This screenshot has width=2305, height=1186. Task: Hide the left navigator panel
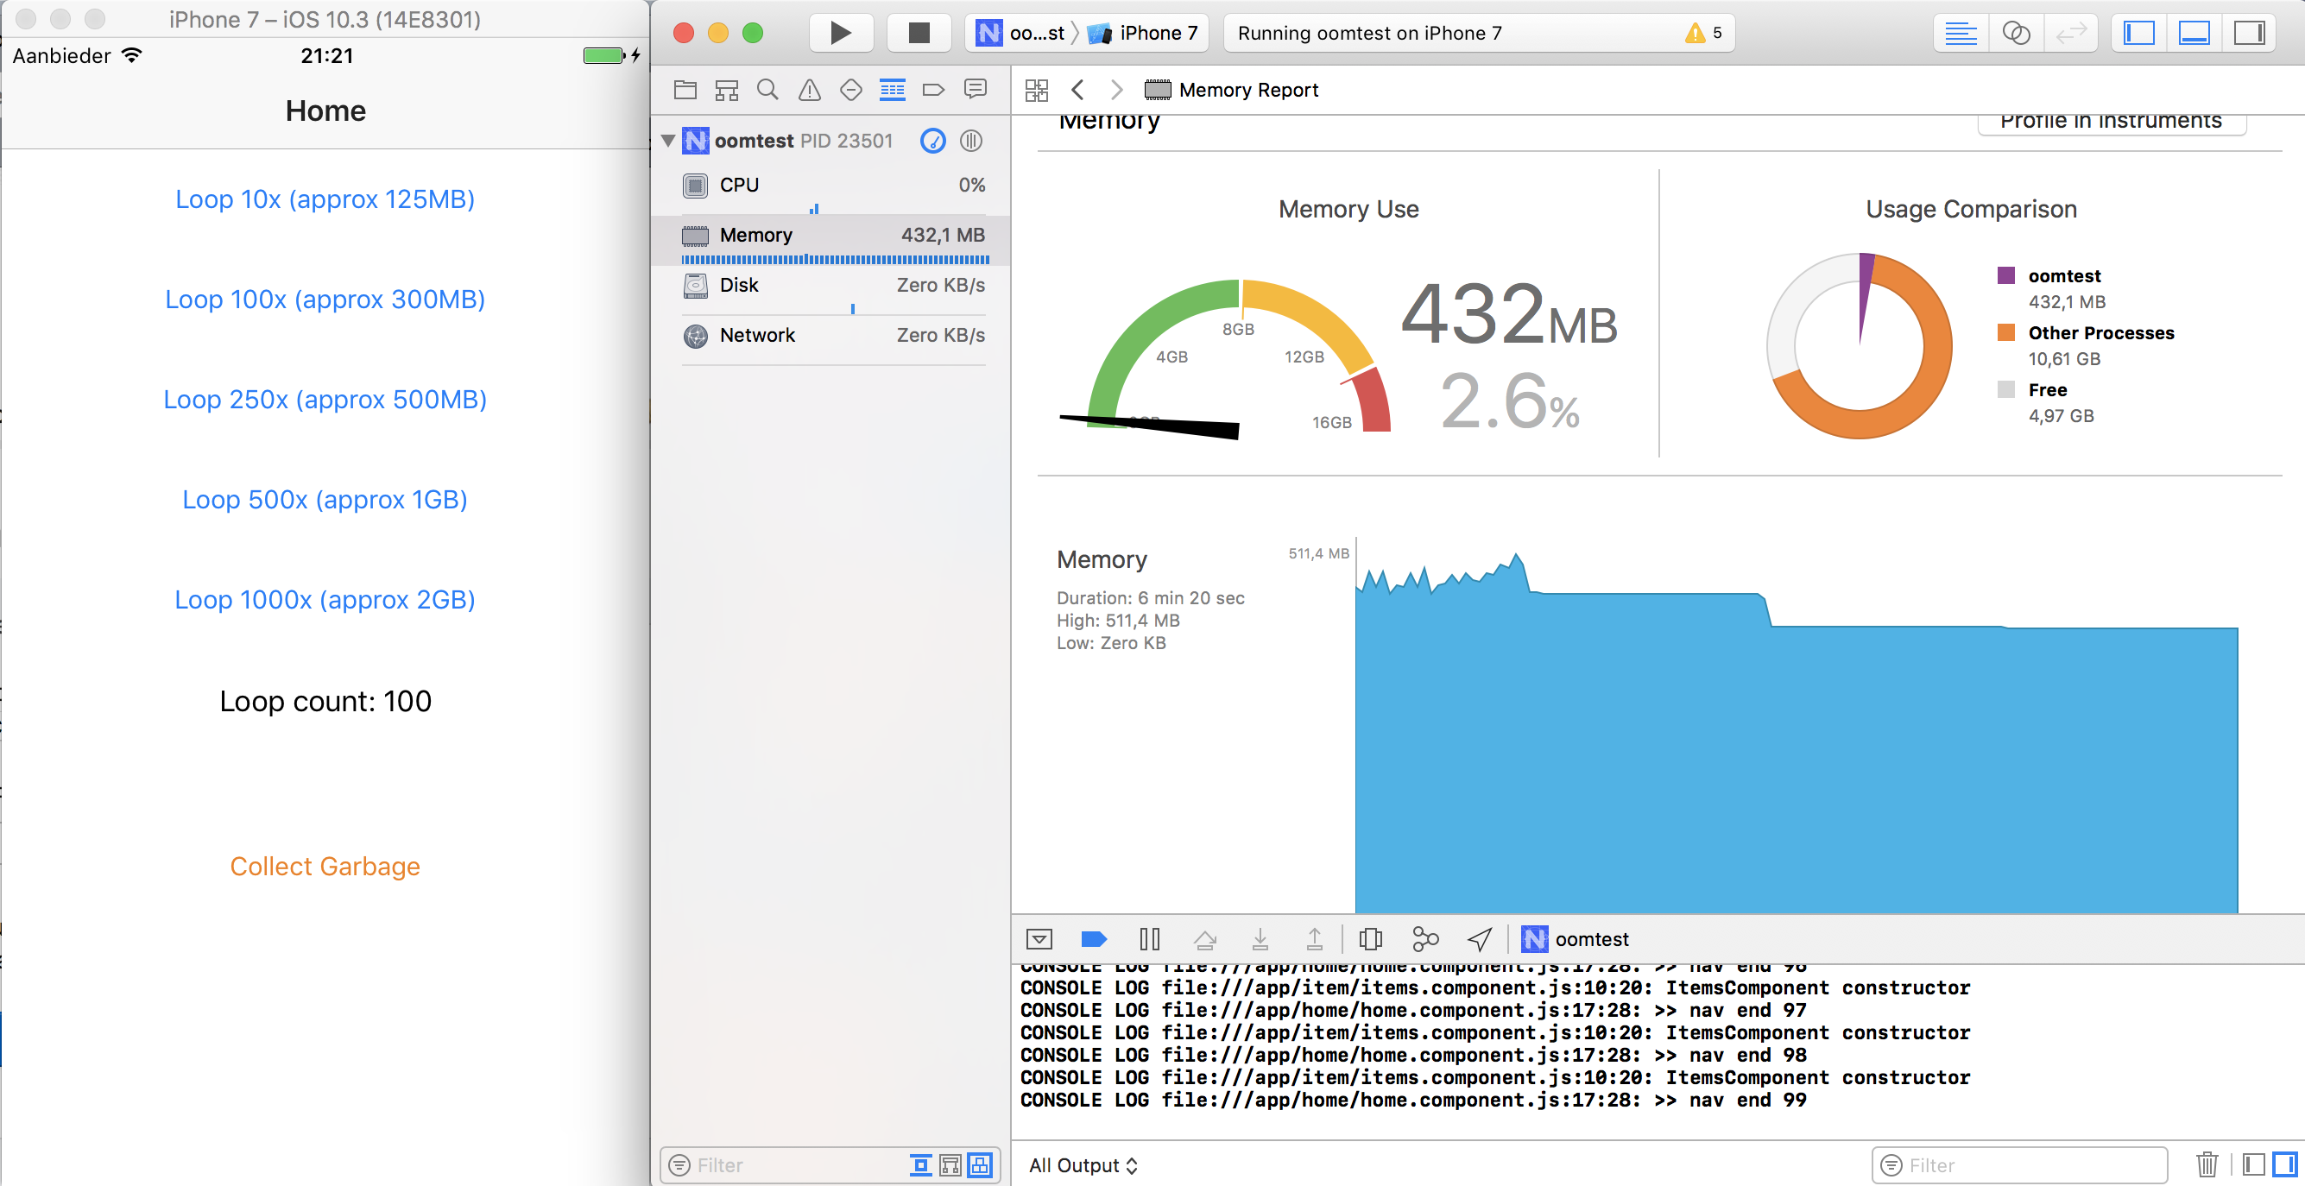pos(2139,33)
